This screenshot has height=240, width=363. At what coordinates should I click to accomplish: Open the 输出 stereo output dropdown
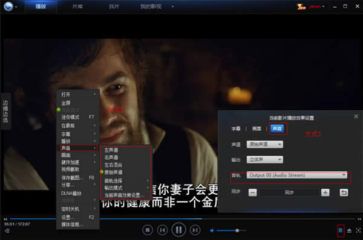(x=264, y=160)
